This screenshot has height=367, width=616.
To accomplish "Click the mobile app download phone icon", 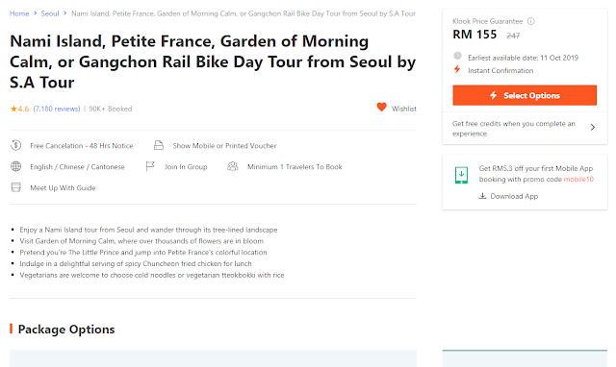I will pos(461,175).
